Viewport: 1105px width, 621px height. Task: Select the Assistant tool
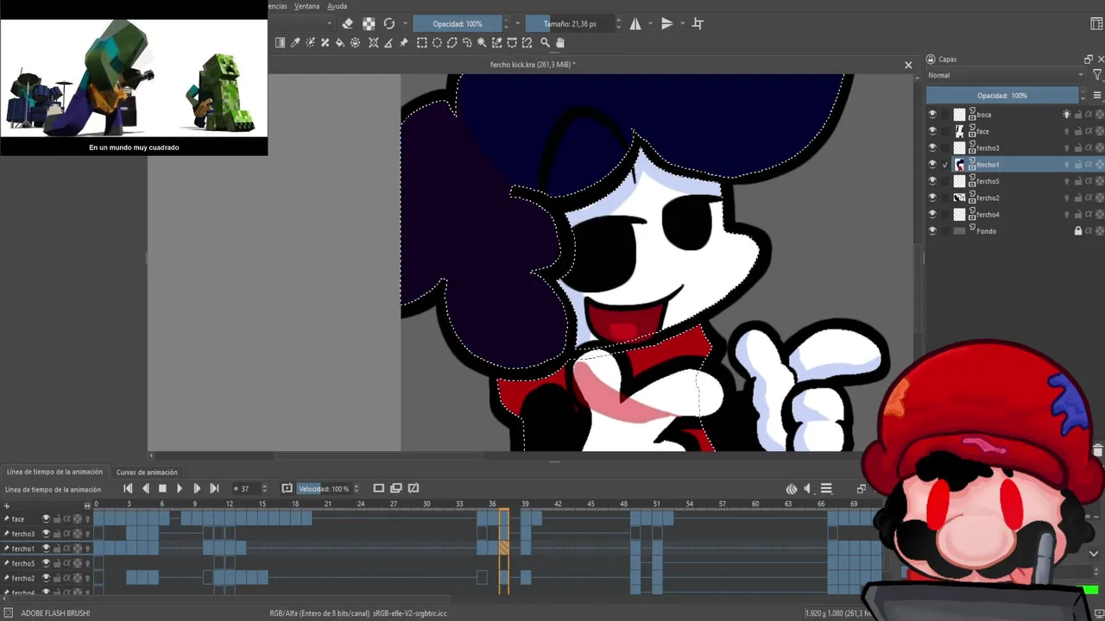(x=374, y=42)
